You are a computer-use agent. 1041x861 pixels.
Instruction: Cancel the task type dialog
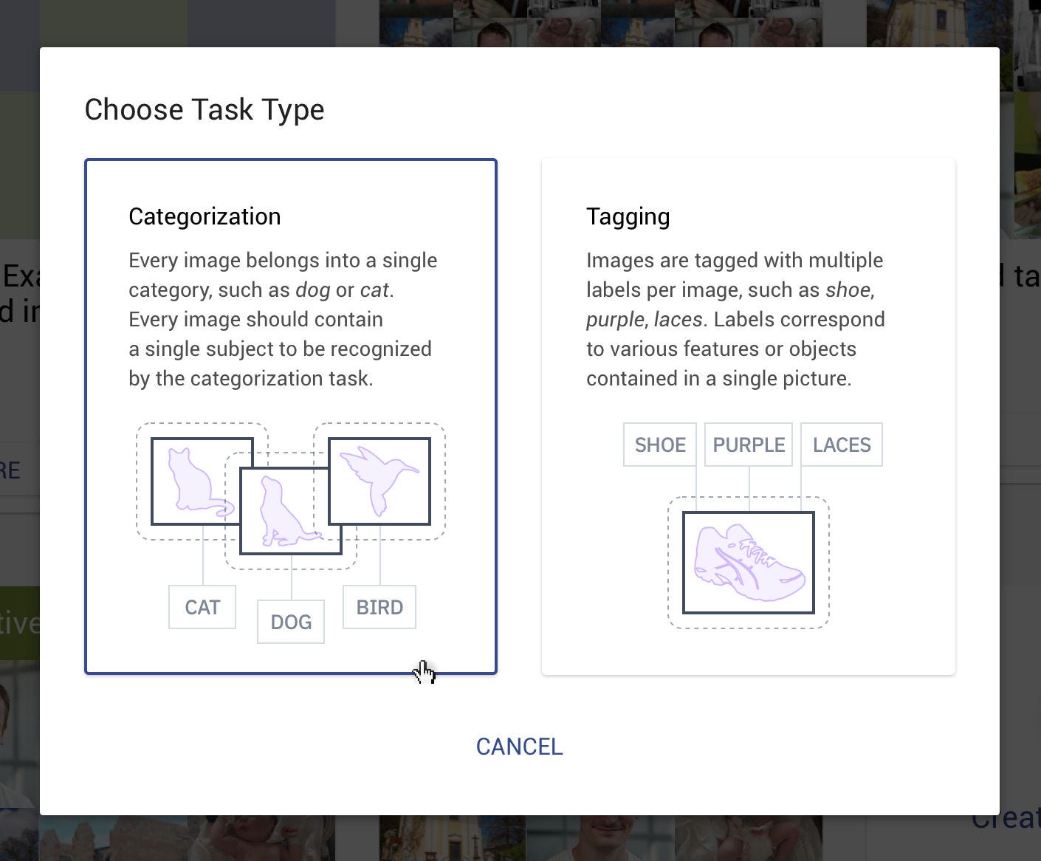[x=520, y=747]
